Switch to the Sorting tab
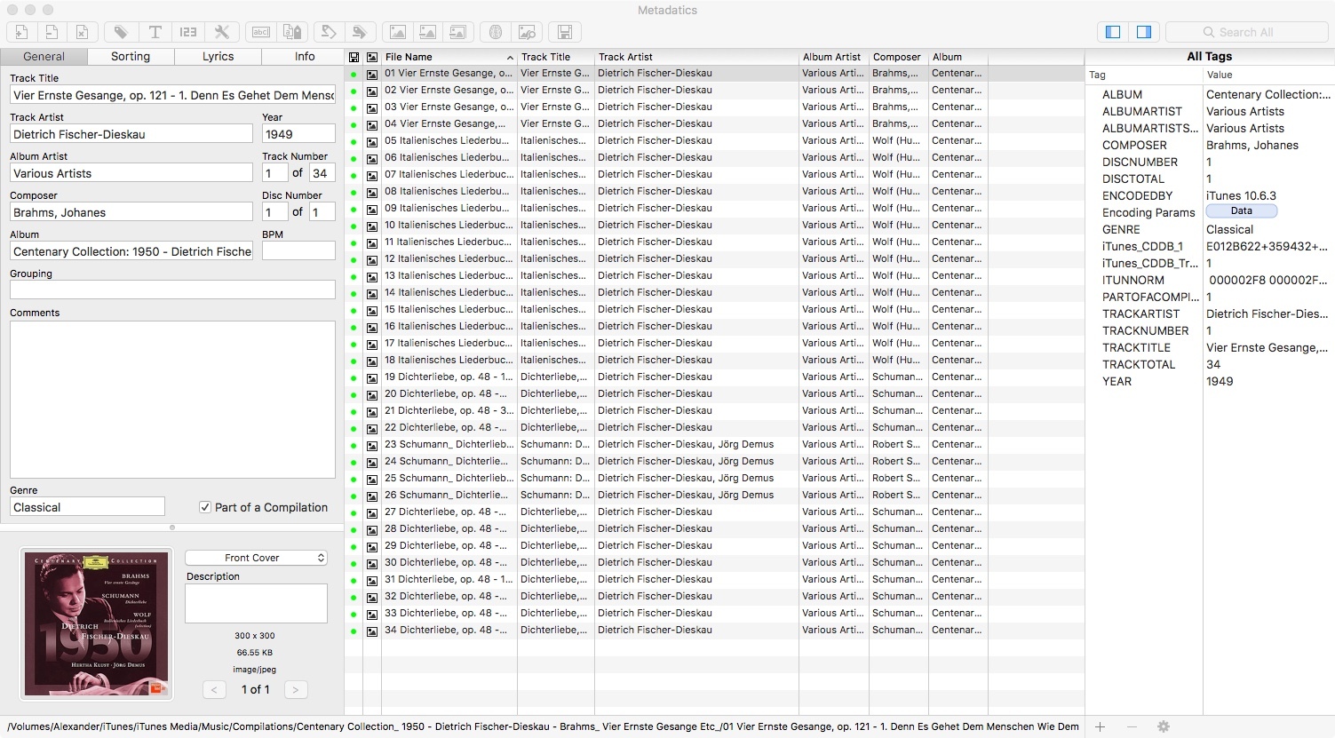The height and width of the screenshot is (738, 1335). [131, 56]
